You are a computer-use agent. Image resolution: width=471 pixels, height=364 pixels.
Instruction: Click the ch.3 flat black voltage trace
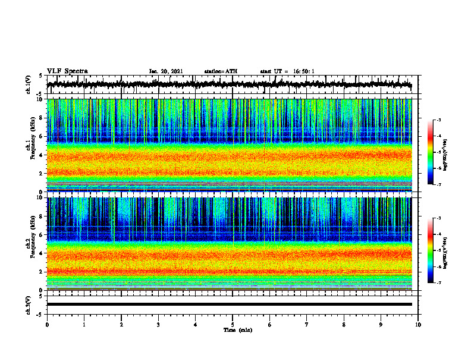pos(229,305)
